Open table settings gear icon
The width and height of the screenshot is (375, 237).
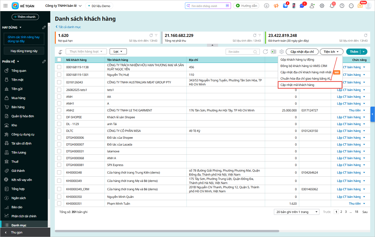282,52
